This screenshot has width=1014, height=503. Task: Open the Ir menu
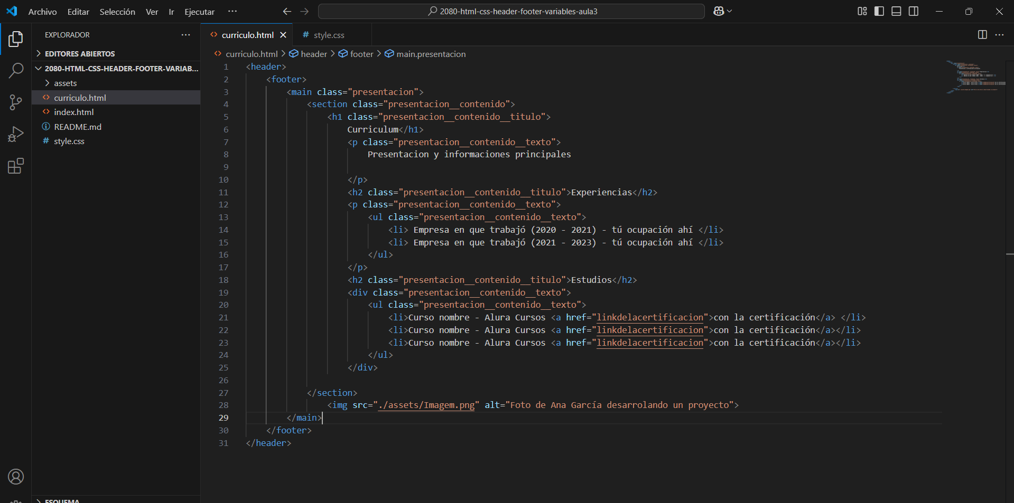[x=171, y=12]
